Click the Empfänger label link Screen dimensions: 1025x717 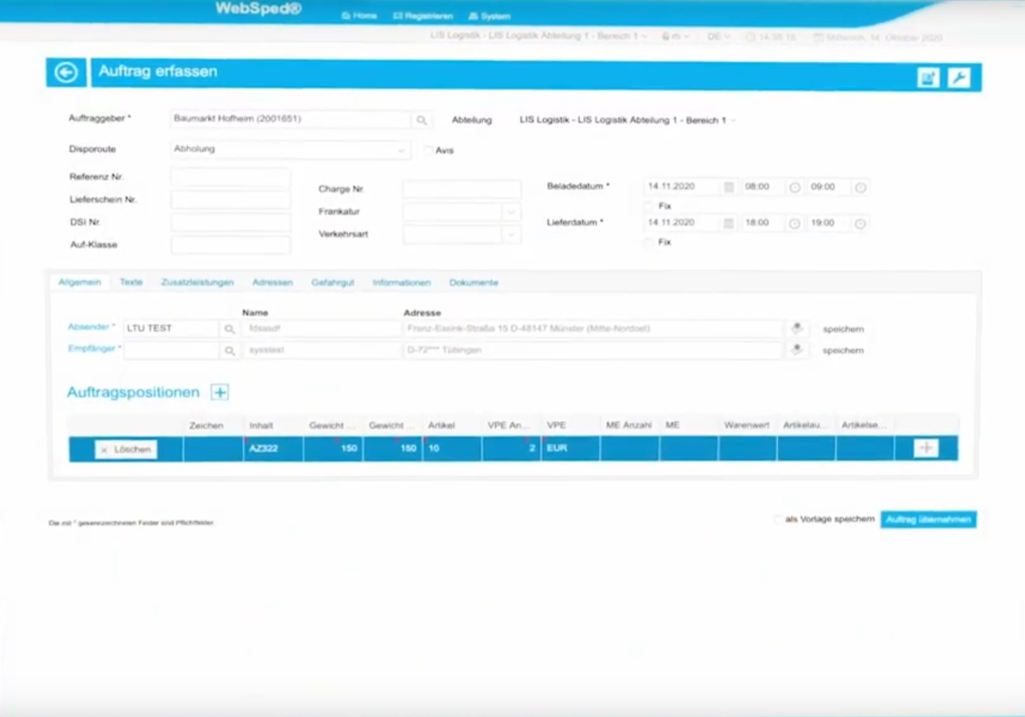click(x=92, y=349)
